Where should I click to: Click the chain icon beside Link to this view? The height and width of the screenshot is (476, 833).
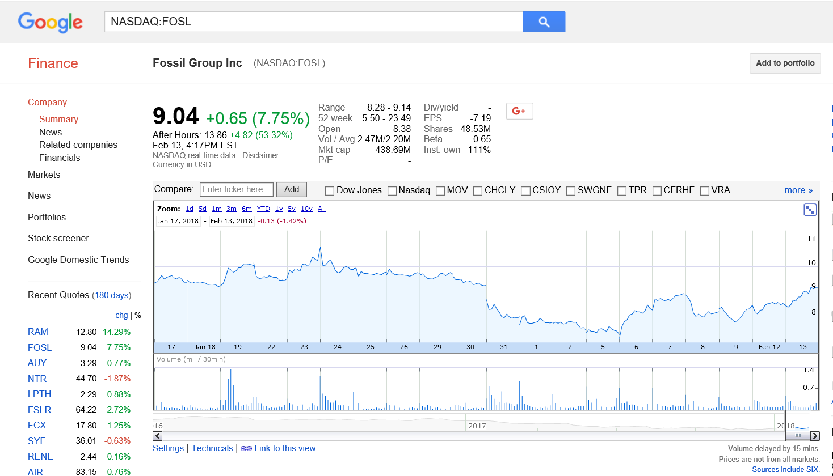click(246, 448)
